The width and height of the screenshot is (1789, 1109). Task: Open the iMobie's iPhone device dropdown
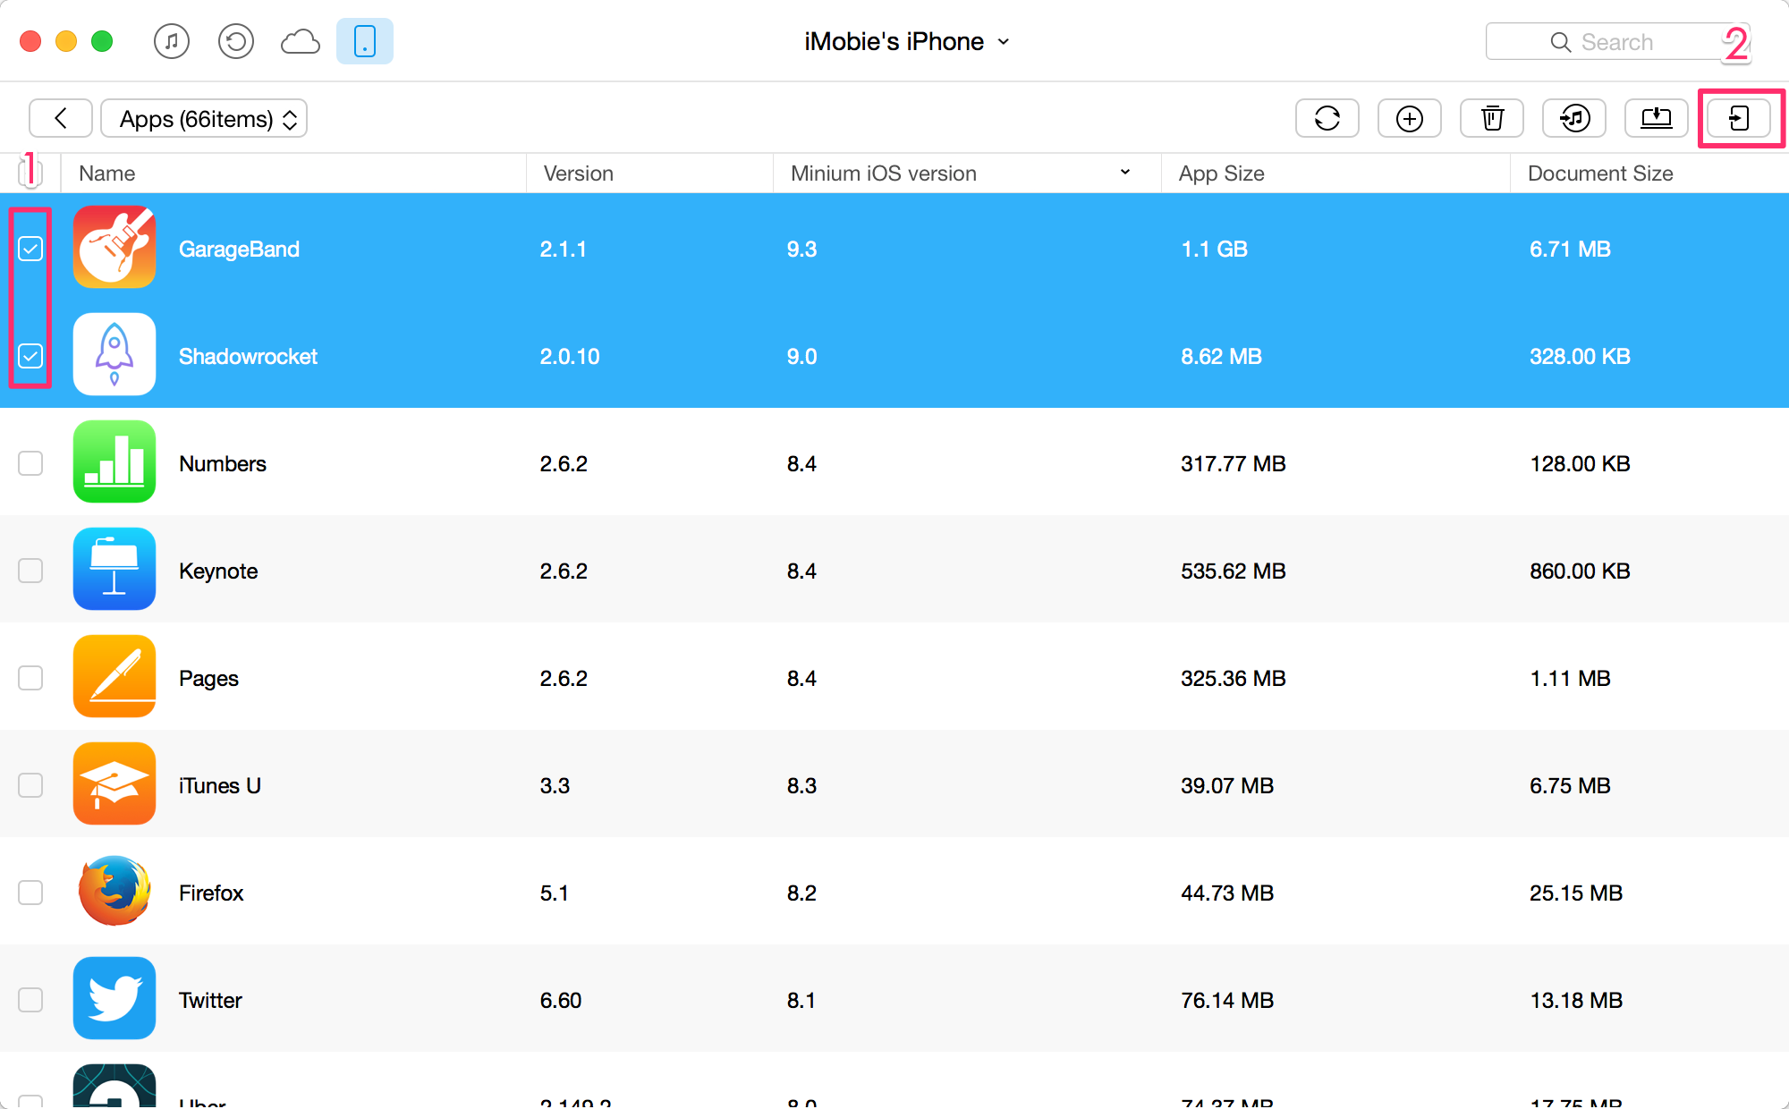[x=907, y=41]
